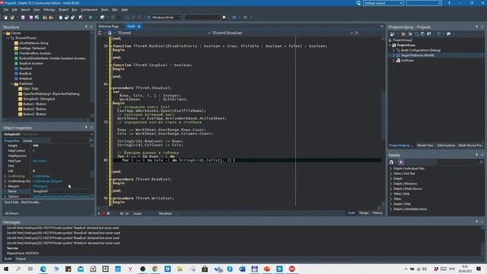Open the Desktop layout icon in title bar
Image resolution: width=487 pixels, height=274 pixels.
coord(358,3)
